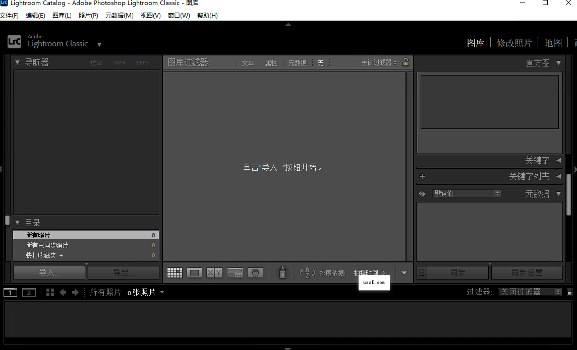Open Survey view in toolbar
577x350 pixels.
235,272
